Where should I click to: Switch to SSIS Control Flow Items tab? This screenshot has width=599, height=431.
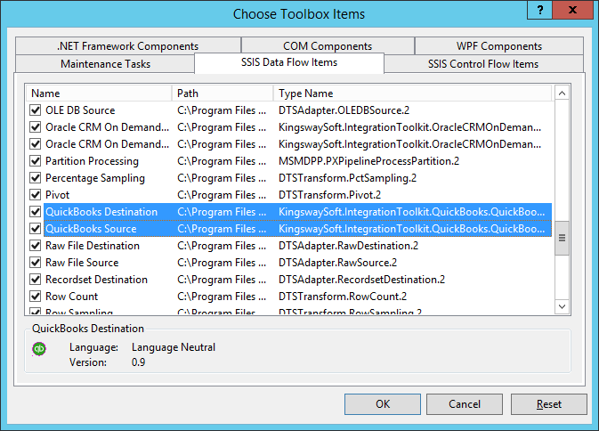coord(483,64)
